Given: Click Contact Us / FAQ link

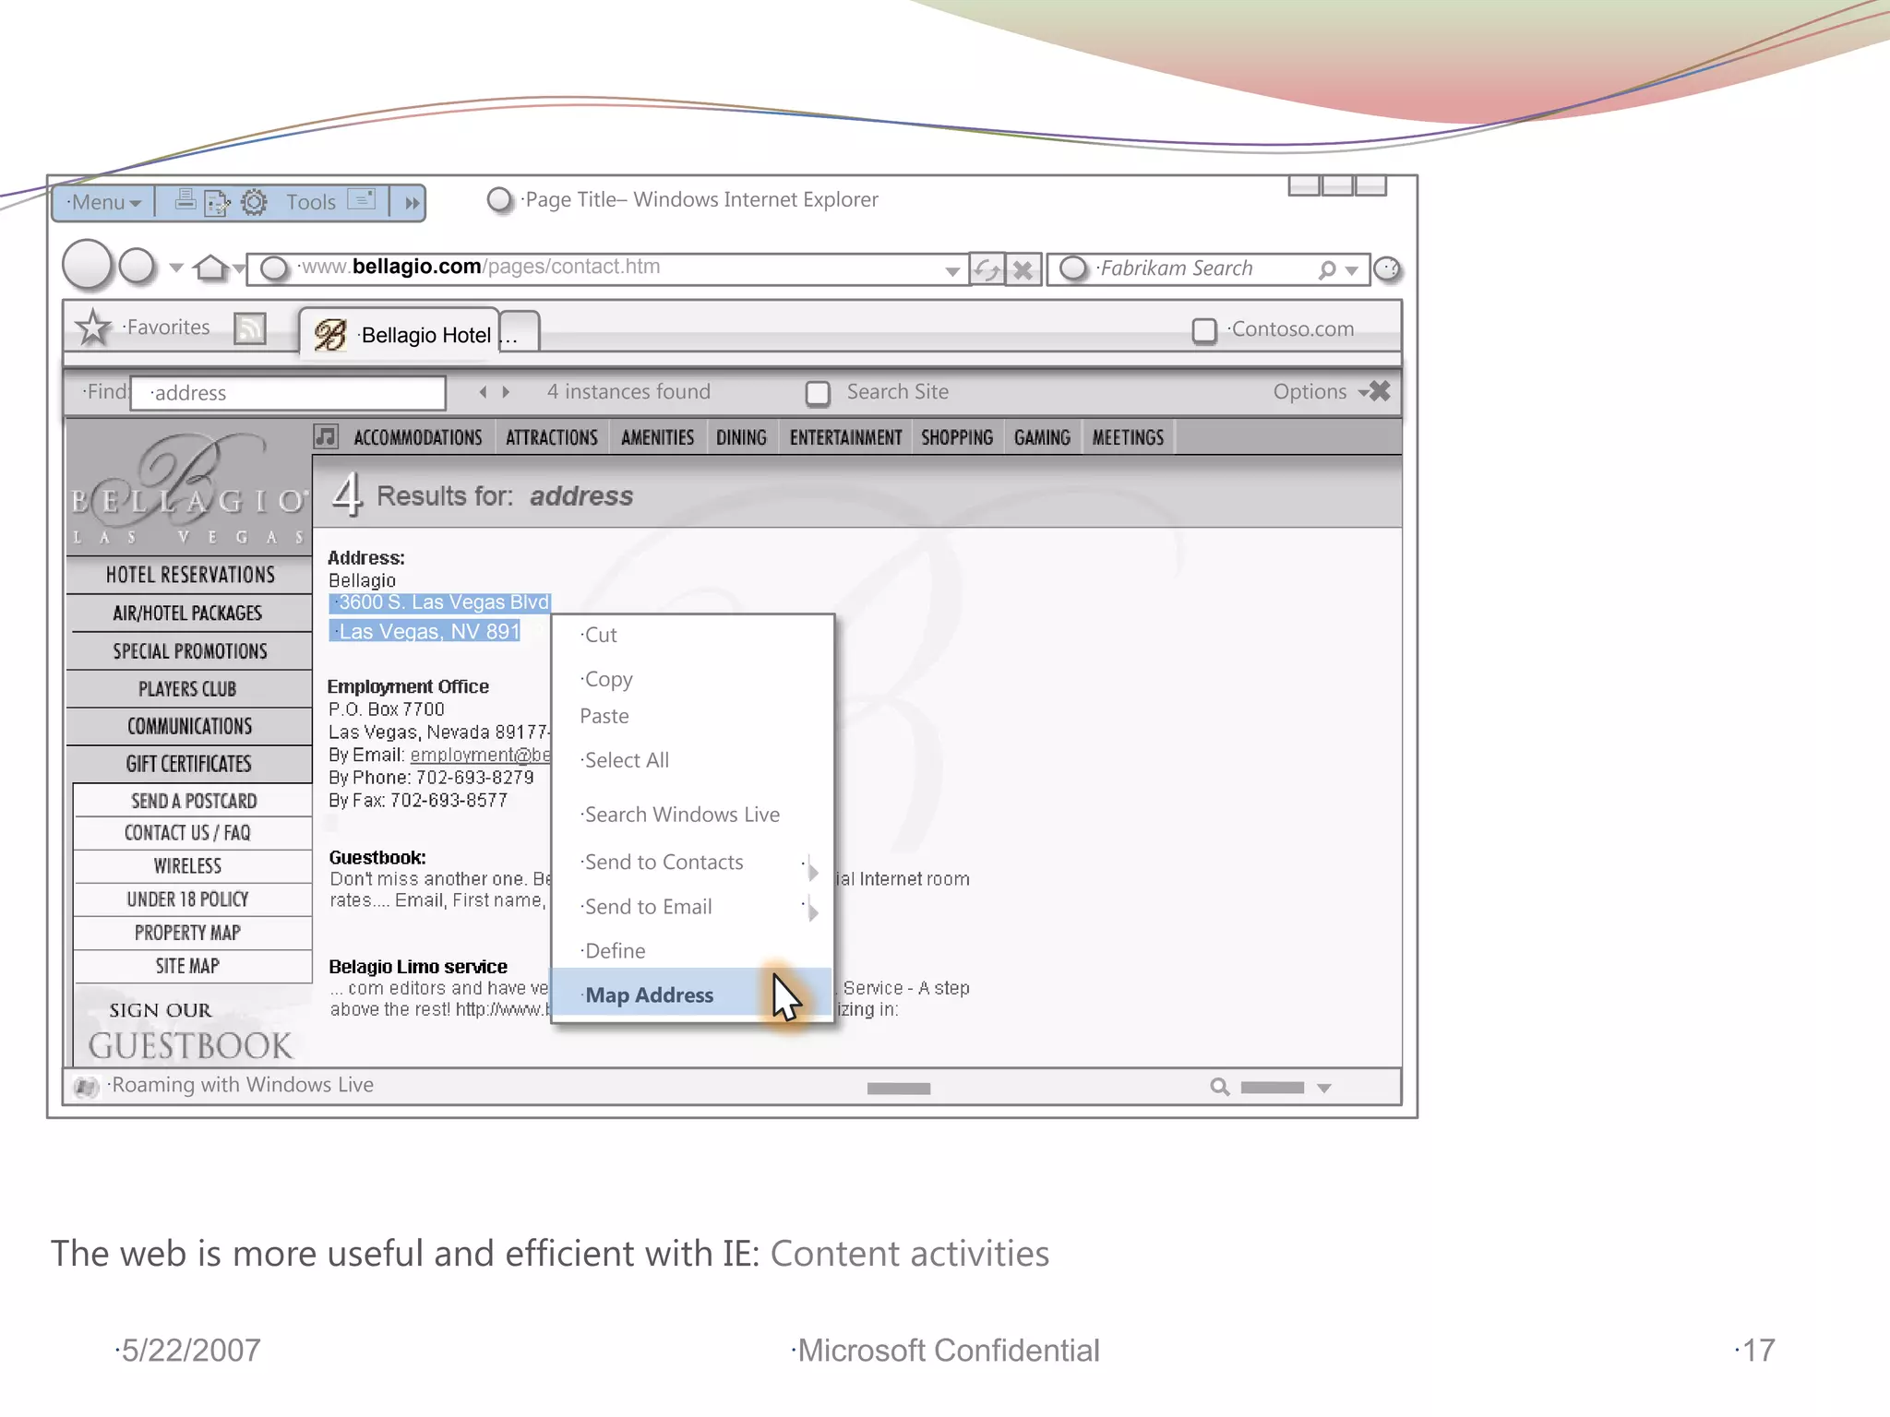Looking at the screenshot, I should pyautogui.click(x=188, y=833).
